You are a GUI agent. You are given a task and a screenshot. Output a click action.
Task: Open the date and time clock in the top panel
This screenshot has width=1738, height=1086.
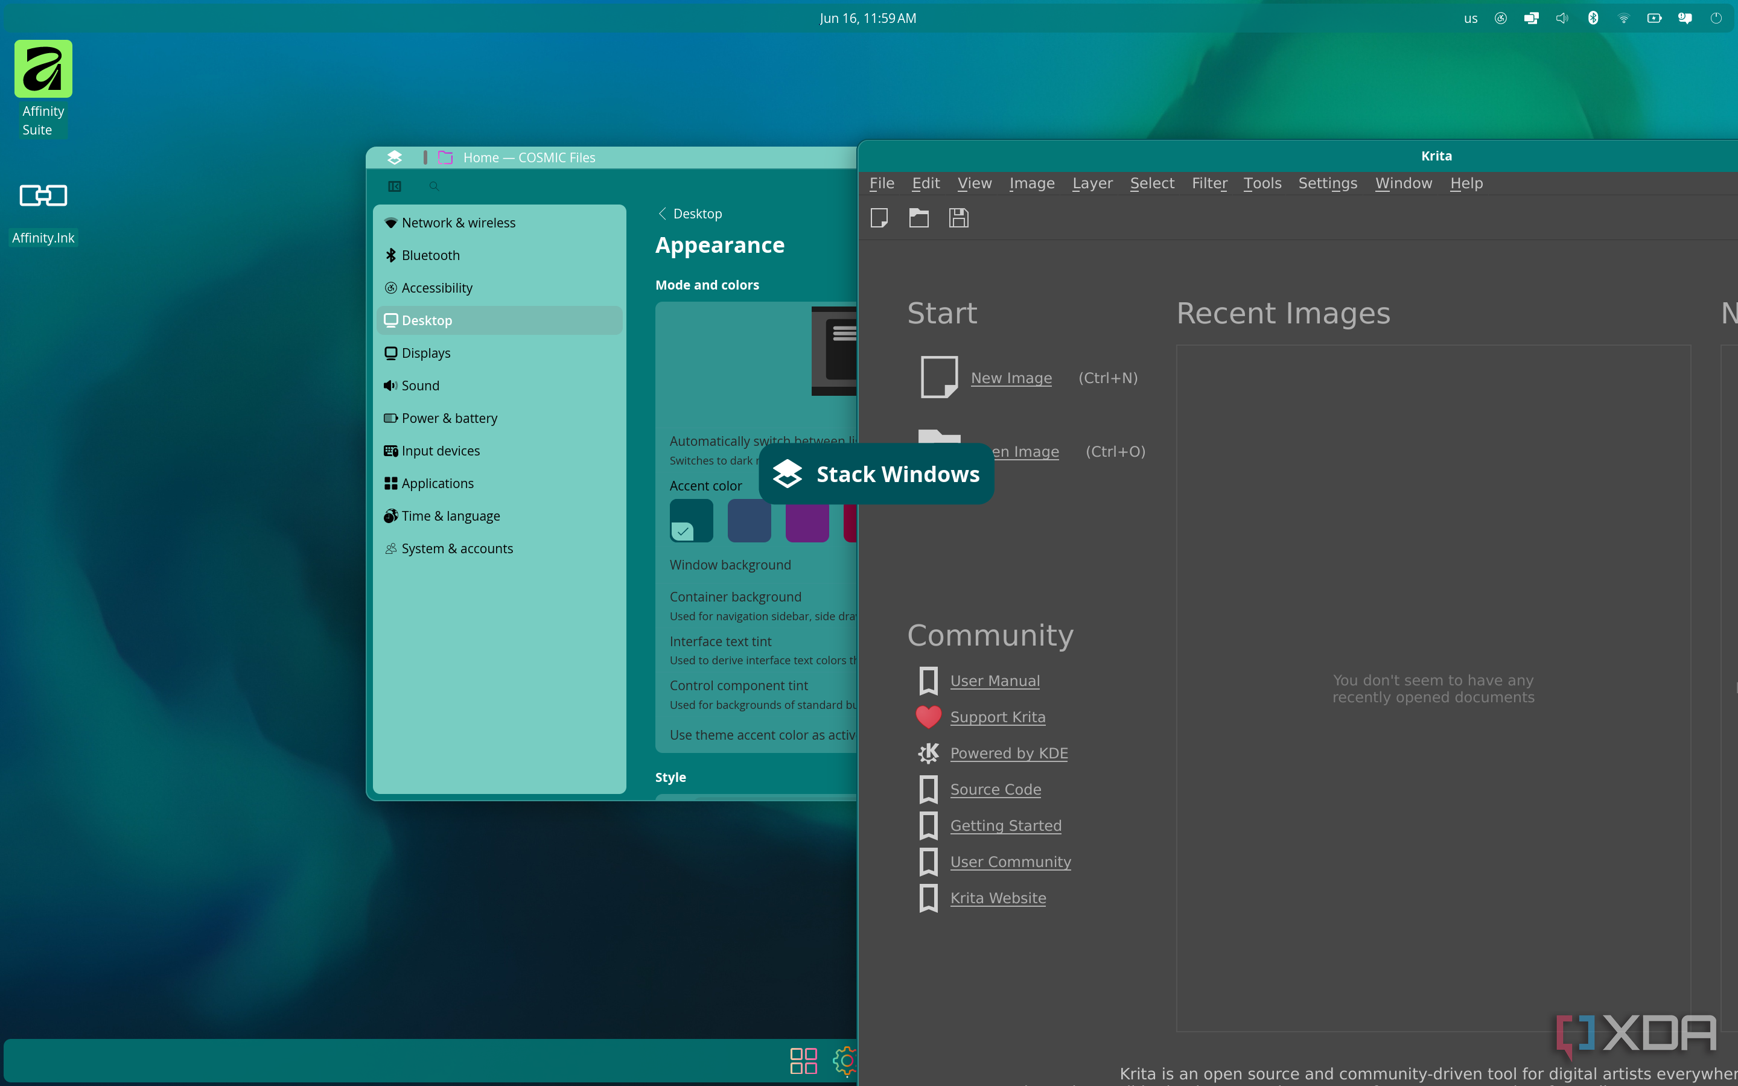point(868,19)
